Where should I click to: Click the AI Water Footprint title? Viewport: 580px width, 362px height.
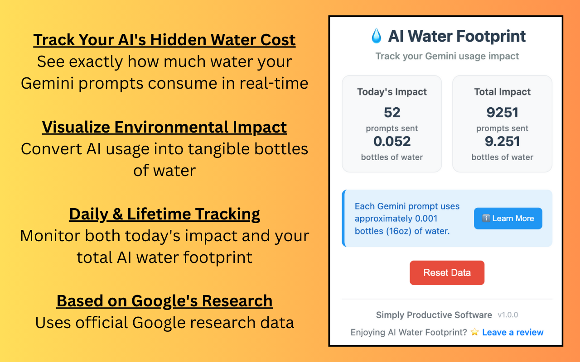click(457, 36)
